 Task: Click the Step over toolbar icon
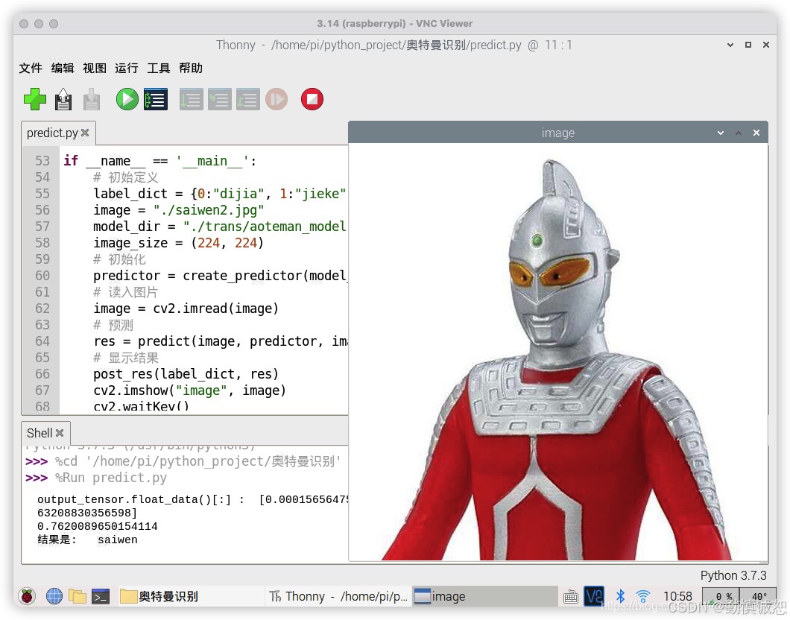click(191, 99)
